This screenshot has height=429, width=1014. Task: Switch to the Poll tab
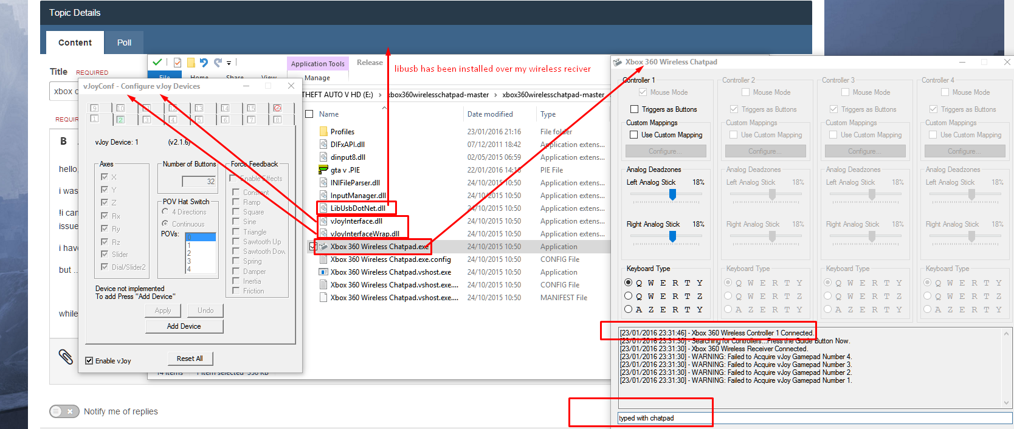(x=124, y=43)
